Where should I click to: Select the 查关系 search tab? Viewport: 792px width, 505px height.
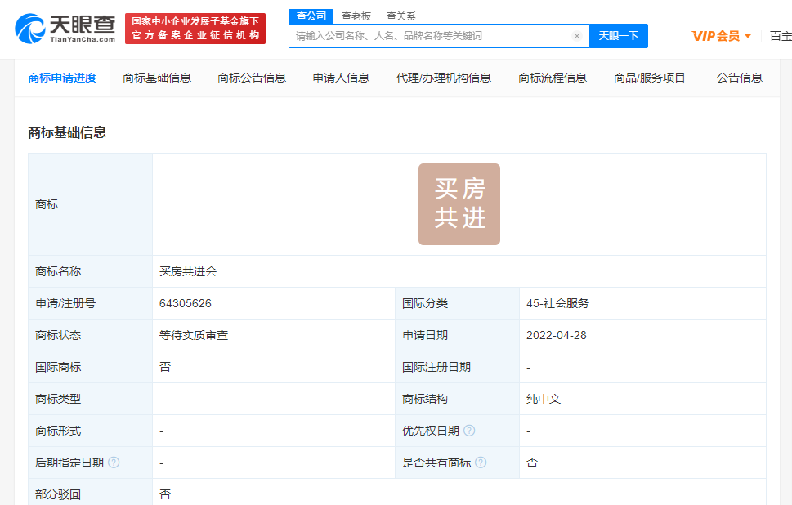pyautogui.click(x=401, y=16)
